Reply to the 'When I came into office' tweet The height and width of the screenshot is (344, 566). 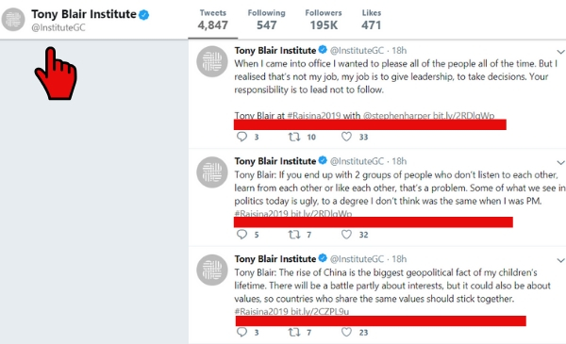pyautogui.click(x=241, y=137)
